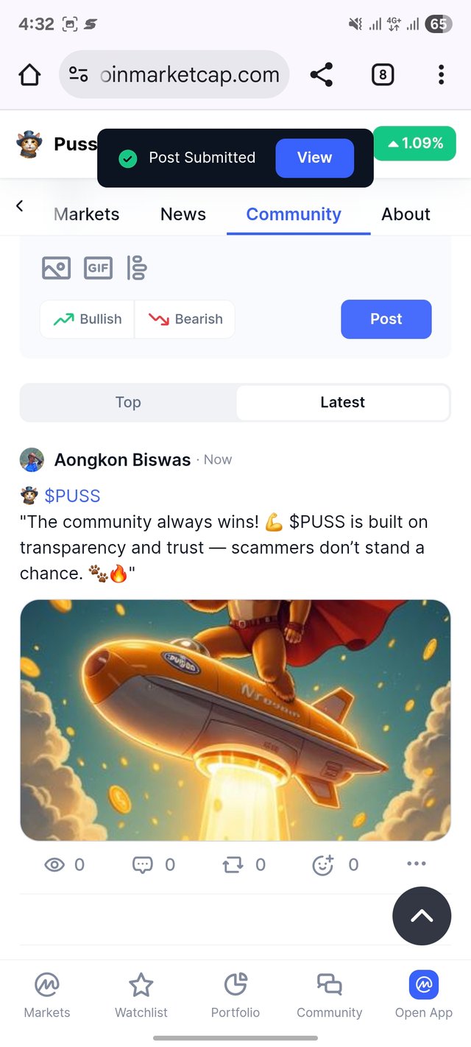Tap View in the Post Submitted toast
This screenshot has width=471, height=1047.
(x=314, y=158)
